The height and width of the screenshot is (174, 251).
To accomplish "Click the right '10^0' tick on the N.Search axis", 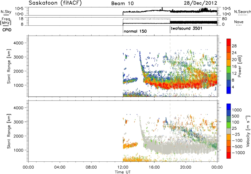I will pyautogui.click(x=226, y=14).
